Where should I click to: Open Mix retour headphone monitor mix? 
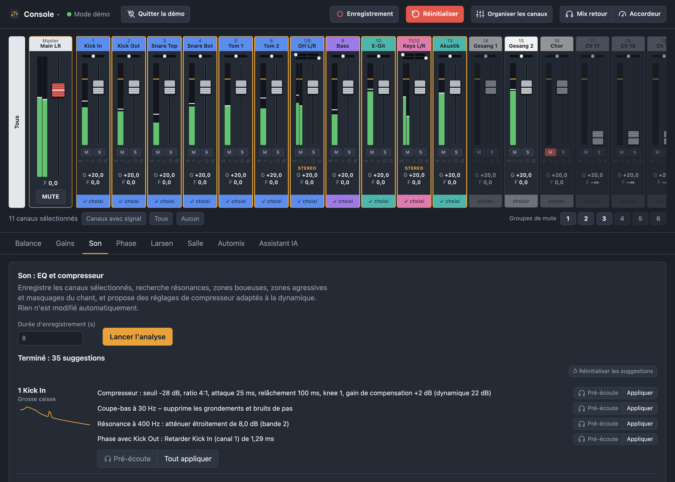tap(586, 14)
